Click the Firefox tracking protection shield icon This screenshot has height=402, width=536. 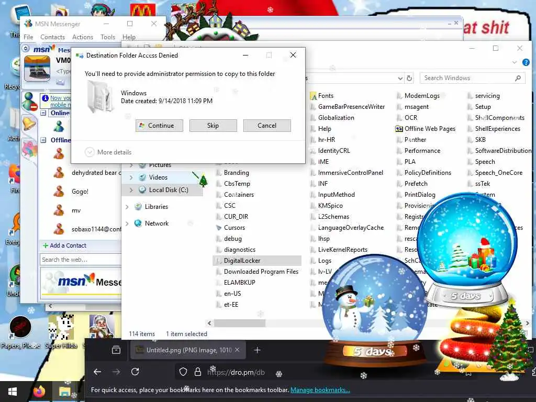click(x=183, y=372)
